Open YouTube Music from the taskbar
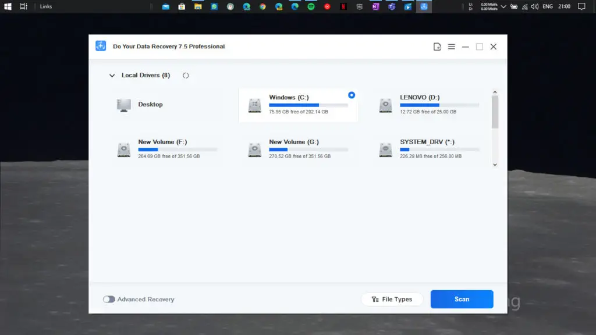 [327, 6]
